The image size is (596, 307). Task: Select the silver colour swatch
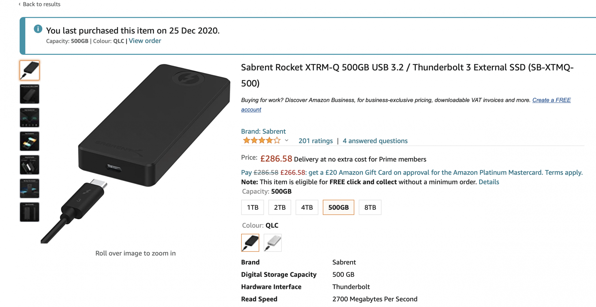point(273,243)
